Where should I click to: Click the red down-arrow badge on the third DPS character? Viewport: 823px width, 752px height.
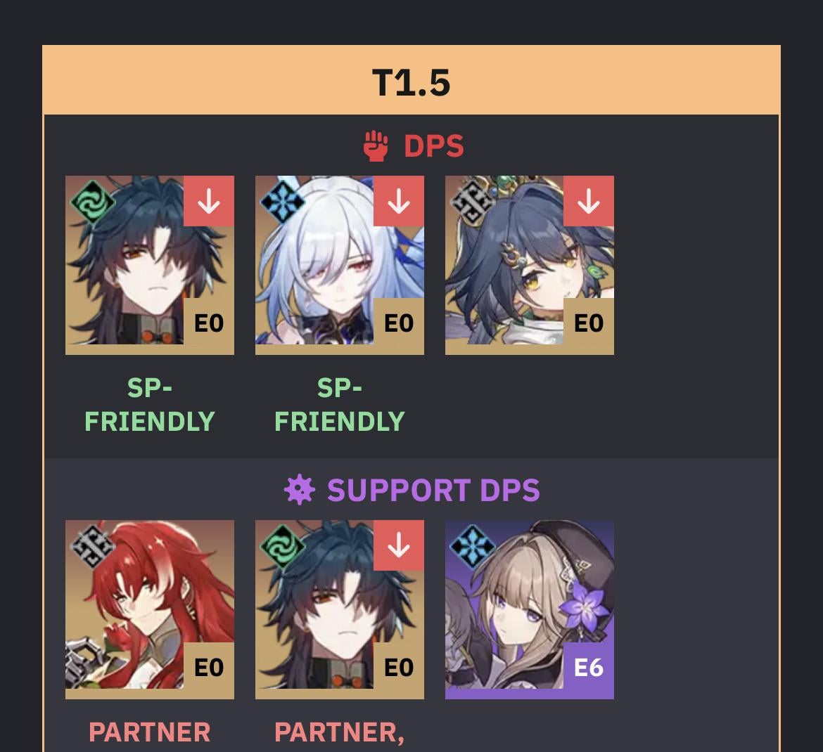(x=589, y=201)
